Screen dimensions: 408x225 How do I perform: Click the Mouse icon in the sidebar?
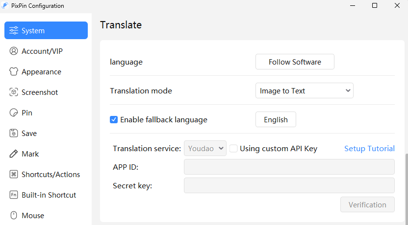14,215
